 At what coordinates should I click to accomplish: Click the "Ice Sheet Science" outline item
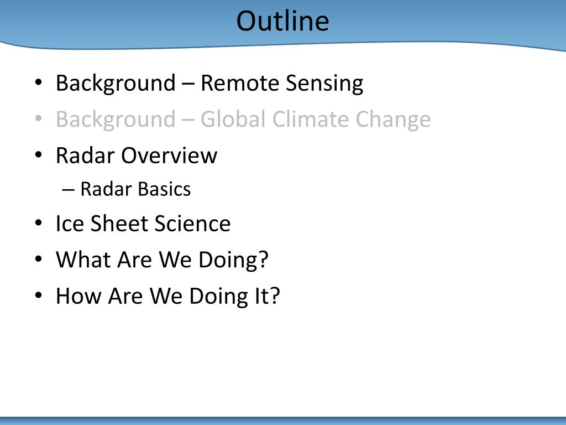143,224
